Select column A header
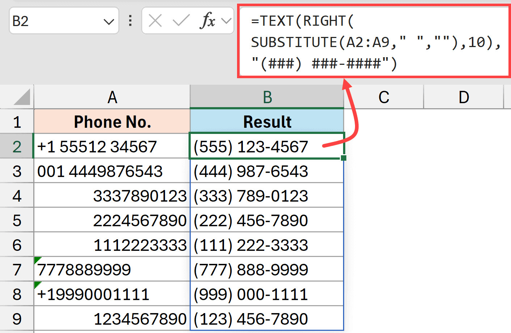Viewport: 511px width, 333px height. click(112, 97)
